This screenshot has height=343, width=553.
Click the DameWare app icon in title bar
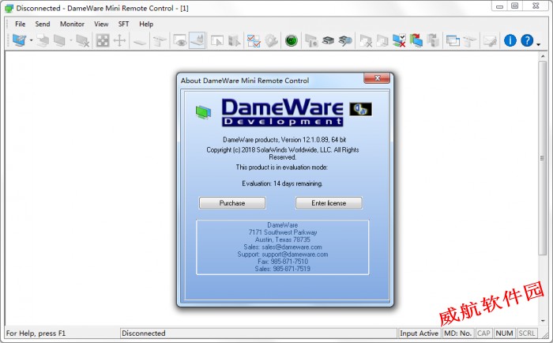[9, 8]
